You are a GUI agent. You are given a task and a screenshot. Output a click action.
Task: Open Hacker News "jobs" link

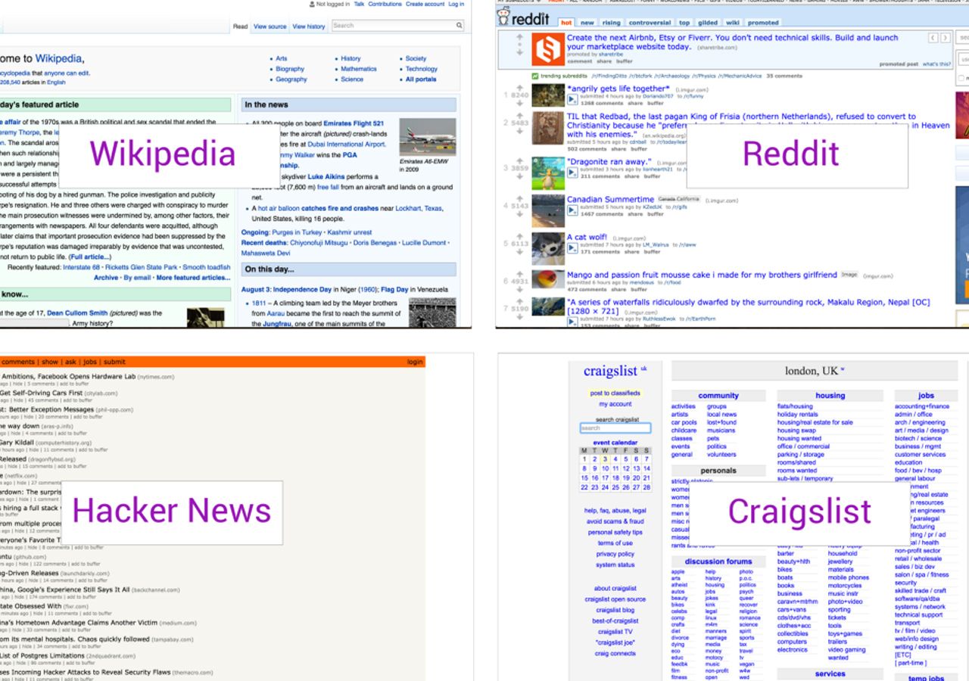90,362
